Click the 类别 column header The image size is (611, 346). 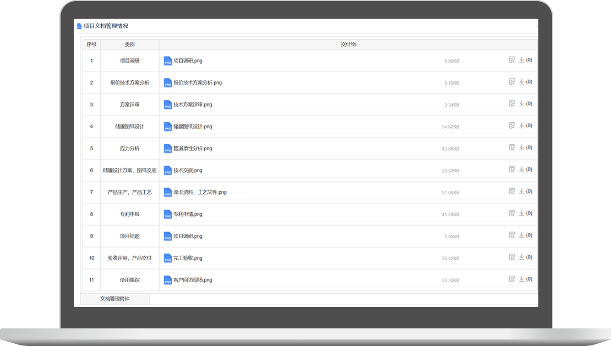click(x=129, y=45)
